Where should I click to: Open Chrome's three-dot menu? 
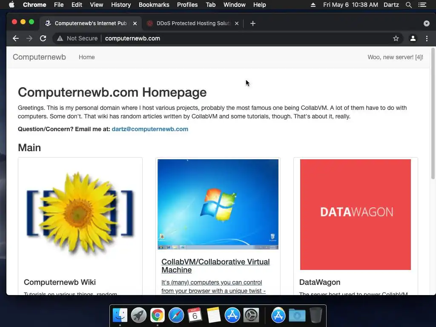click(427, 38)
